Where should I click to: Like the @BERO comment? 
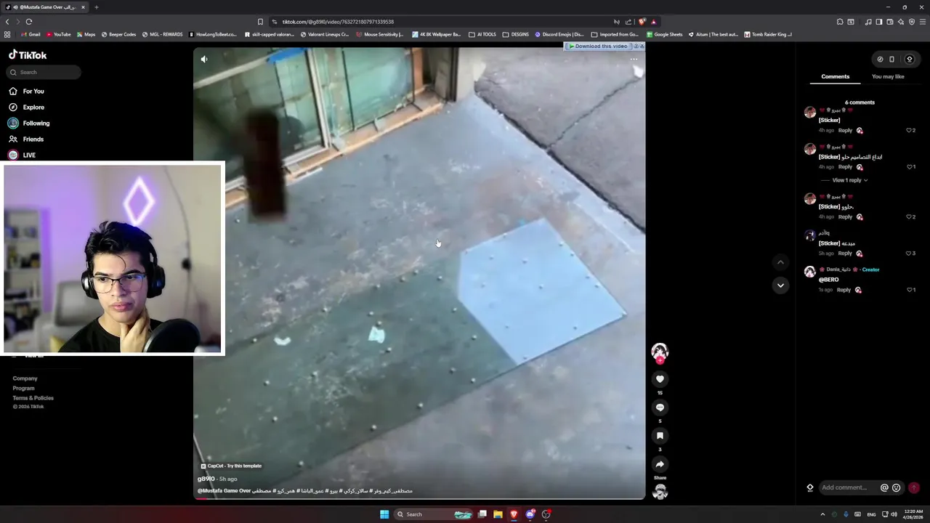(x=909, y=290)
